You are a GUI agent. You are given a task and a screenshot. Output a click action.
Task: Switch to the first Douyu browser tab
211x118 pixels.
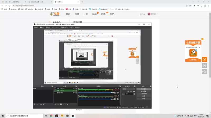[13, 2]
